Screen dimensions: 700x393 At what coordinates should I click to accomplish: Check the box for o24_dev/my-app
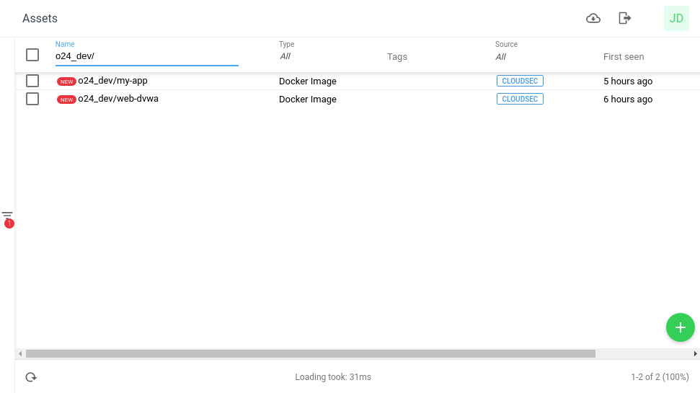32,81
